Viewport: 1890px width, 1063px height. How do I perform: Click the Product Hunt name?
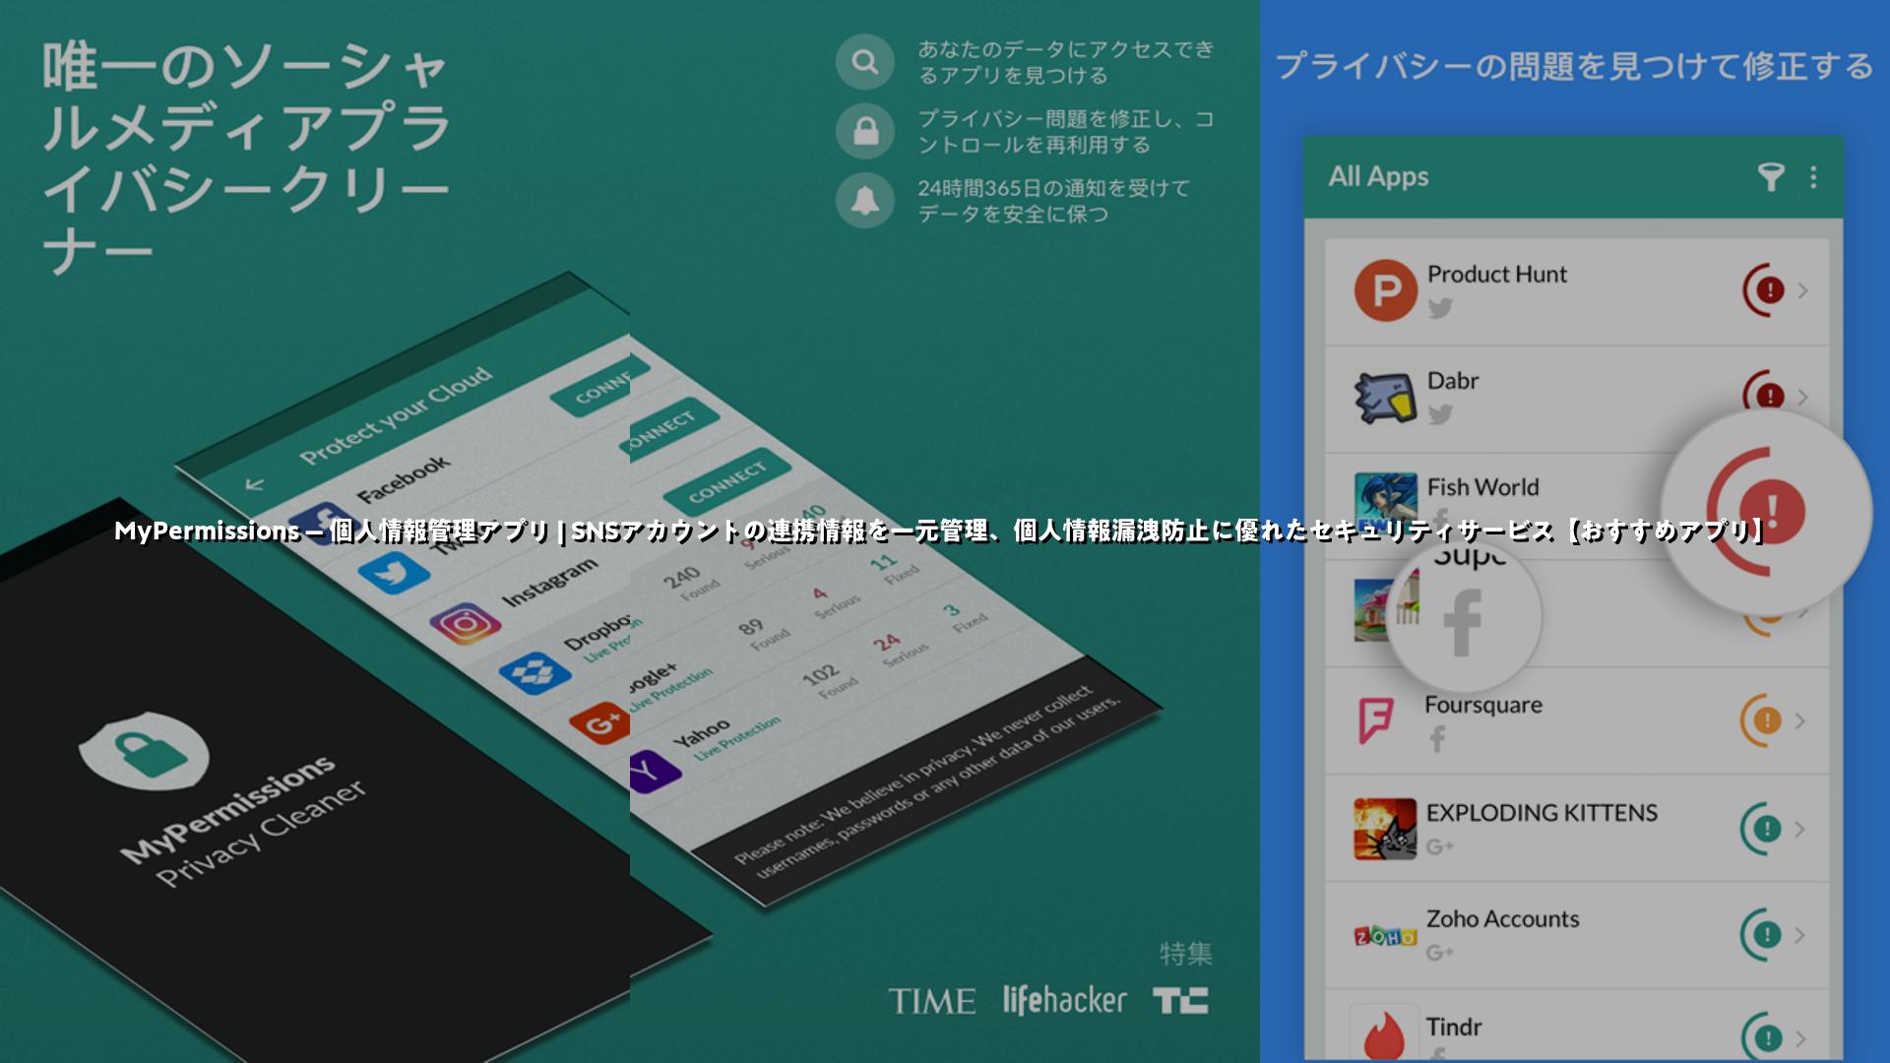coord(1496,274)
